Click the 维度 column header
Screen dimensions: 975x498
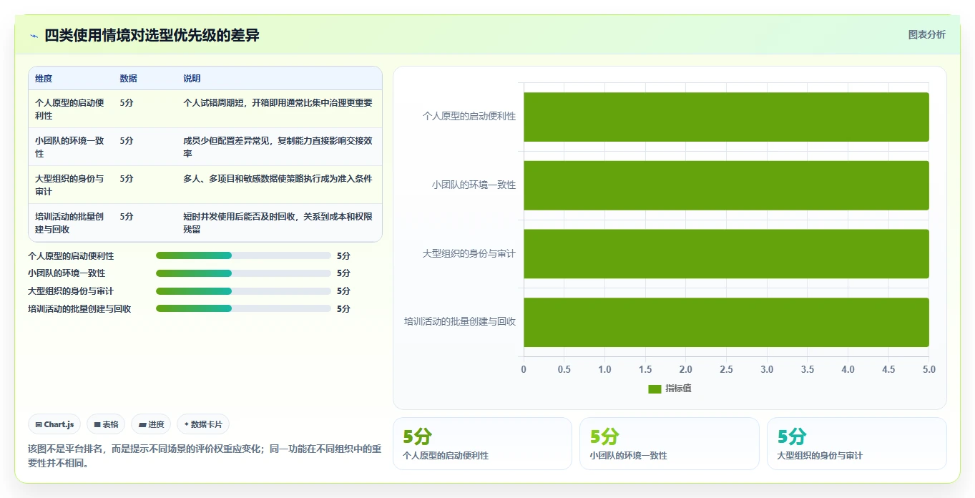click(x=44, y=79)
